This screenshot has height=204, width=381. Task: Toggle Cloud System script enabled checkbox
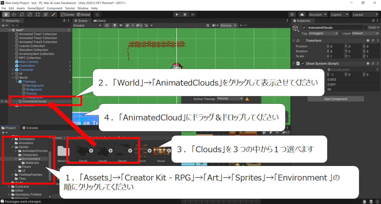(303, 63)
